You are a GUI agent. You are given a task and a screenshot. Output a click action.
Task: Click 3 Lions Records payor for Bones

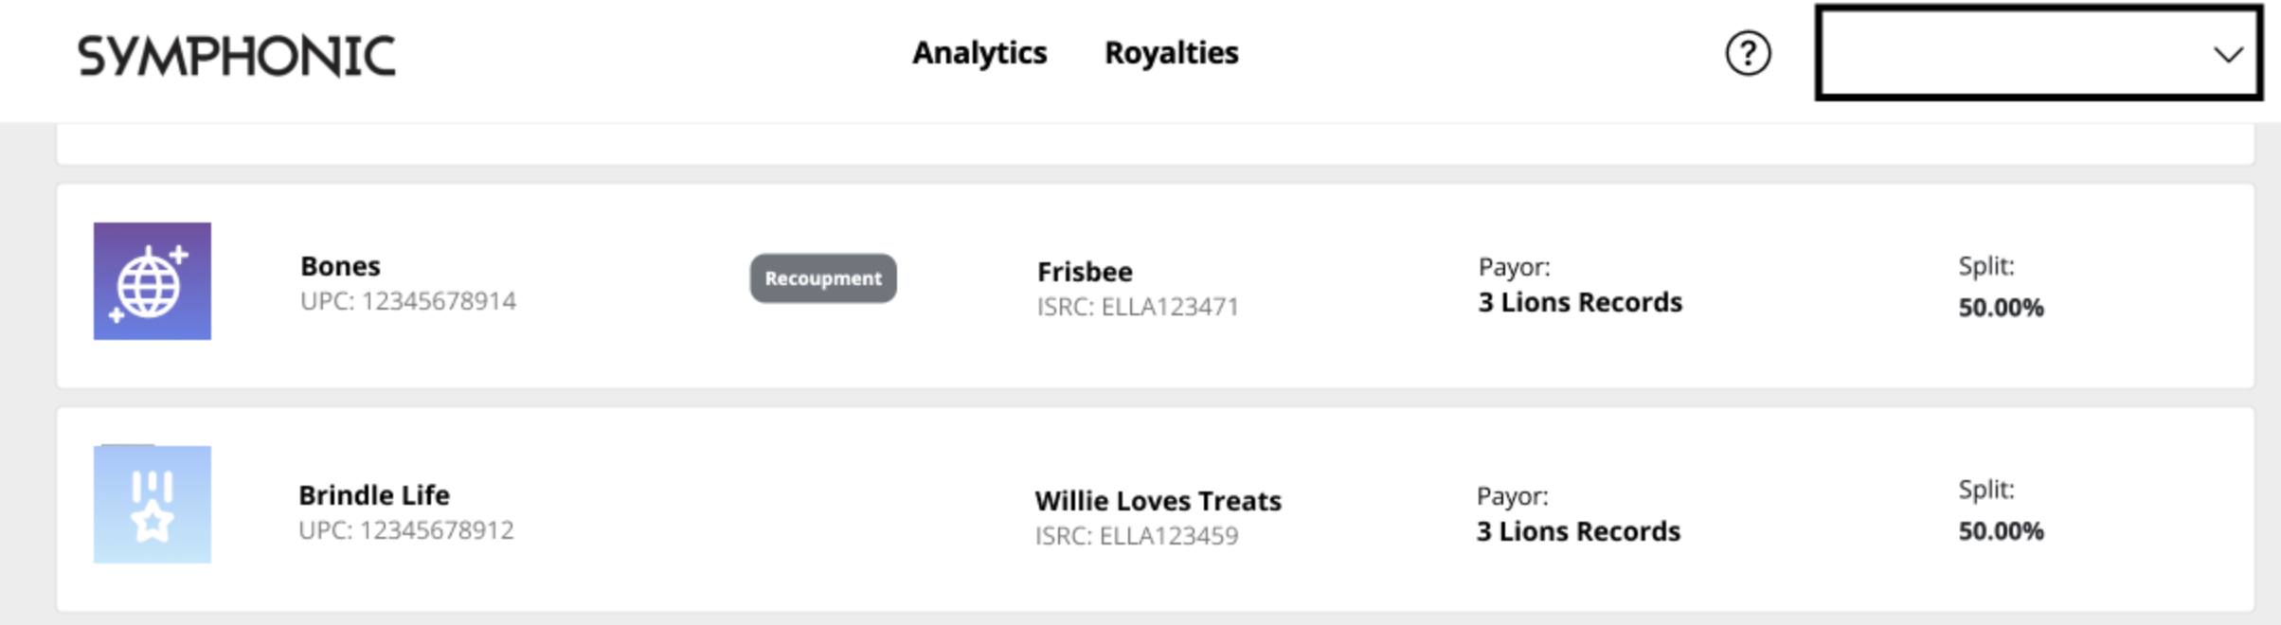(1580, 302)
